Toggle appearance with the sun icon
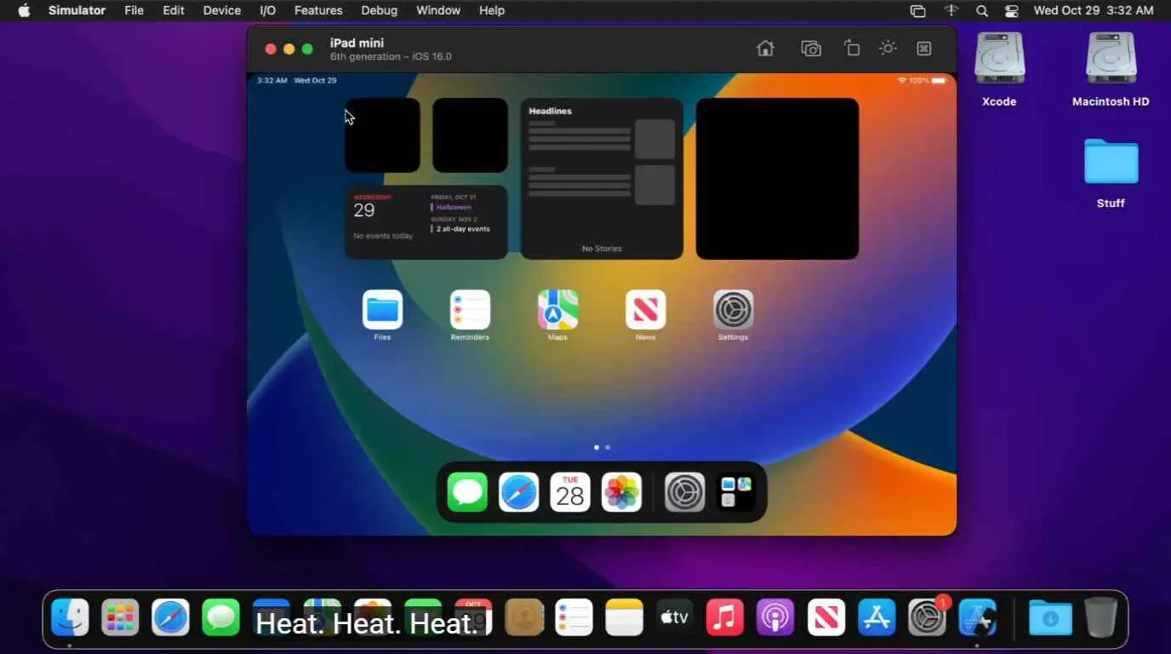The width and height of the screenshot is (1171, 654). [888, 49]
